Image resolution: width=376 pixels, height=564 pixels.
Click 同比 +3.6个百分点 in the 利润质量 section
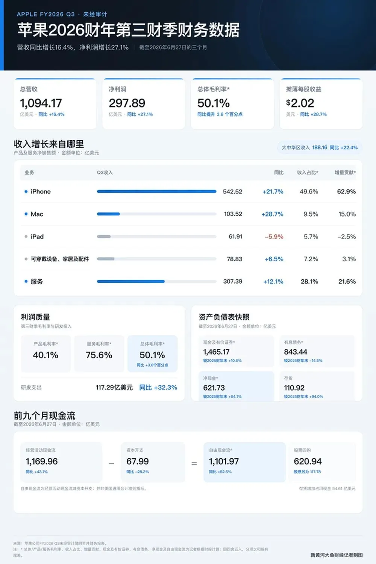click(152, 365)
